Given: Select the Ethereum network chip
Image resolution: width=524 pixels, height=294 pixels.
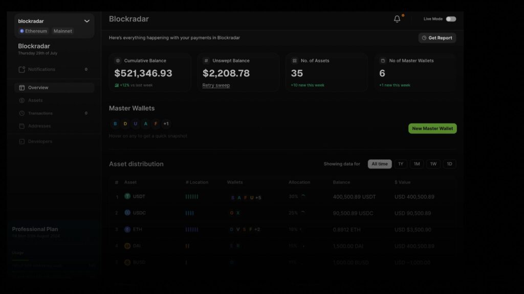Looking at the screenshot, I should pyautogui.click(x=33, y=31).
